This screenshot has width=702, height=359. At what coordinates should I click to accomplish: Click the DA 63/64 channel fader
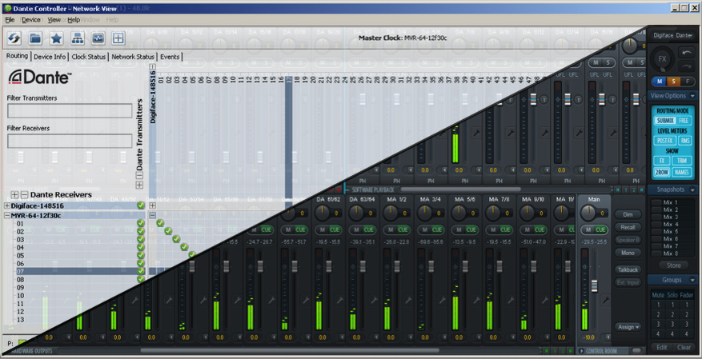363,266
